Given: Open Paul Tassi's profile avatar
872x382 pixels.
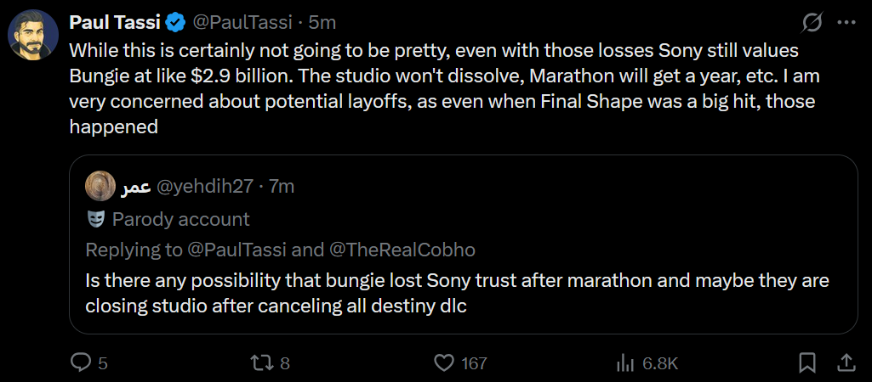Looking at the screenshot, I should pyautogui.click(x=33, y=35).
